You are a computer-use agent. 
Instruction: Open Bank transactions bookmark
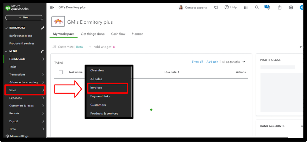pyautogui.click(x=21, y=36)
